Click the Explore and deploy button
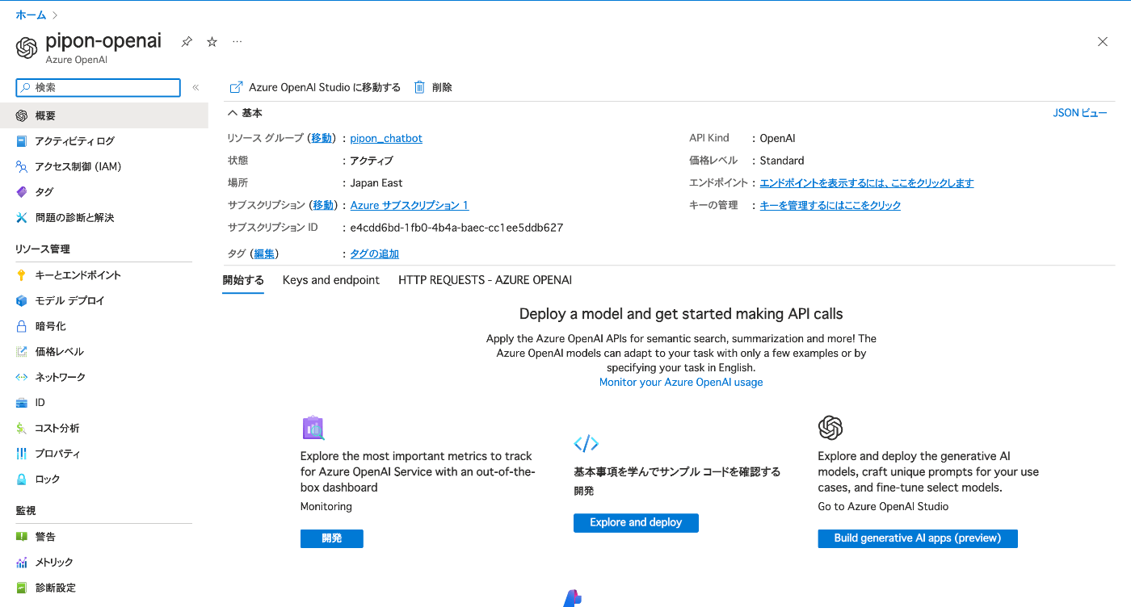The width and height of the screenshot is (1131, 607). (636, 523)
